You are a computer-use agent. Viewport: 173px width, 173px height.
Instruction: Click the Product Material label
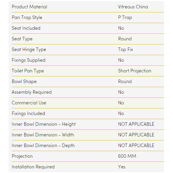pyautogui.click(x=29, y=7)
